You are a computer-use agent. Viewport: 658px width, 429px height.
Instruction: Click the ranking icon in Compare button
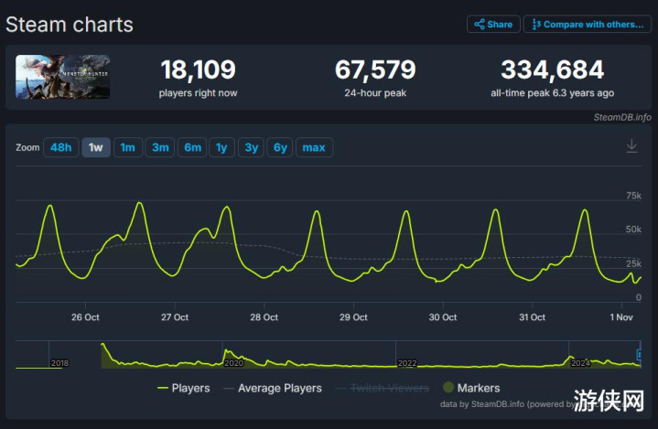536,24
